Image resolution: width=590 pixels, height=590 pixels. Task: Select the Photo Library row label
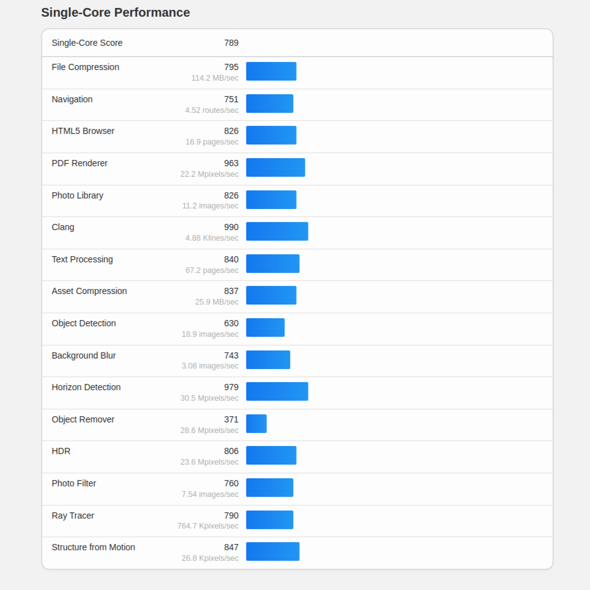(78, 195)
